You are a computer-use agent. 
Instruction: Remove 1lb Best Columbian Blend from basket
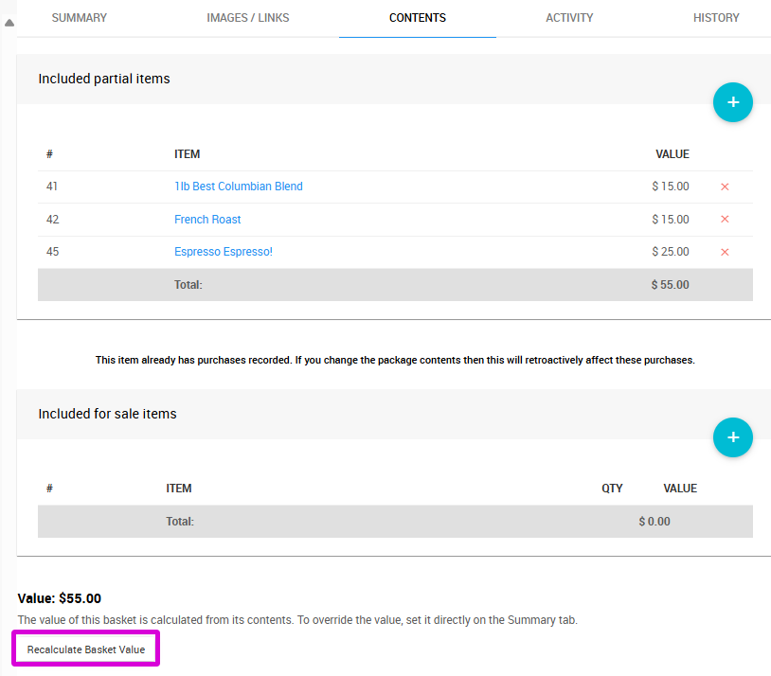click(x=725, y=187)
